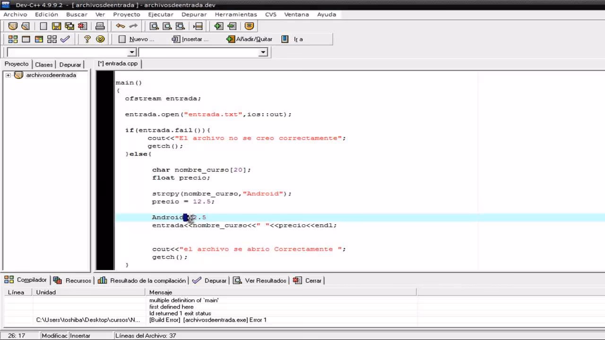Click the open project or file icon
Screen dimensions: 605x340
[x=26, y=26]
